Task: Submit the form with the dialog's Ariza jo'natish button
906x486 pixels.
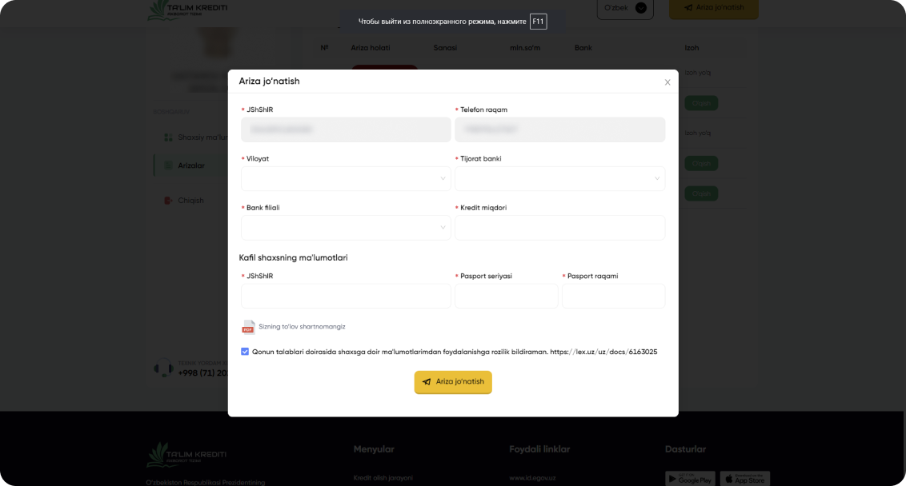Action: point(453,382)
